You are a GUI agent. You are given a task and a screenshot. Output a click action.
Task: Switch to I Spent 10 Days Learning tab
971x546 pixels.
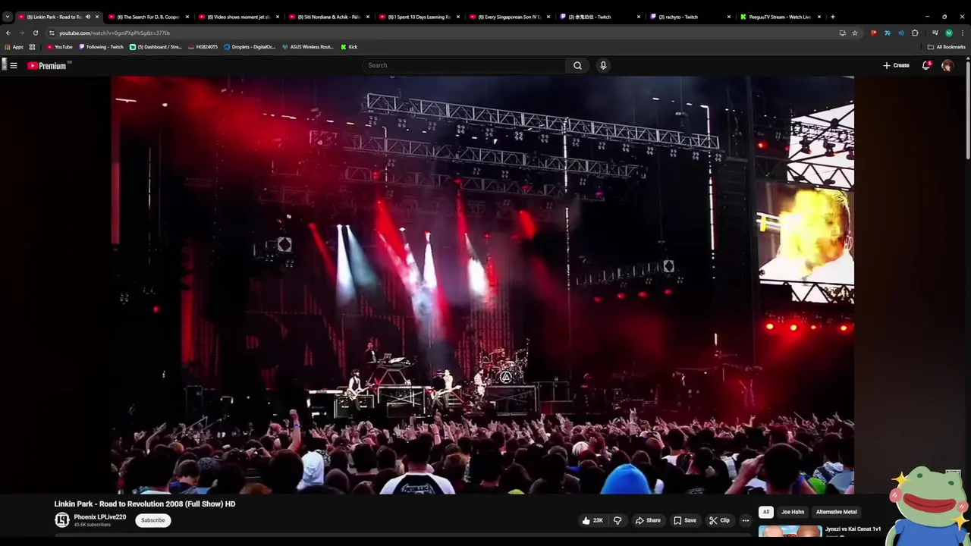[x=419, y=17]
